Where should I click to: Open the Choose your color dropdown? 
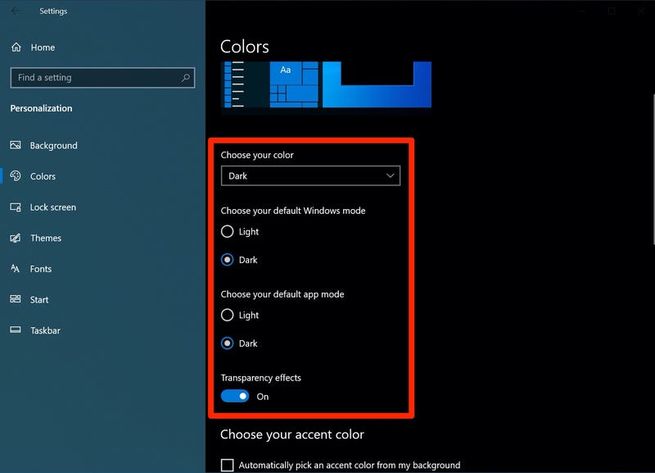pos(310,175)
